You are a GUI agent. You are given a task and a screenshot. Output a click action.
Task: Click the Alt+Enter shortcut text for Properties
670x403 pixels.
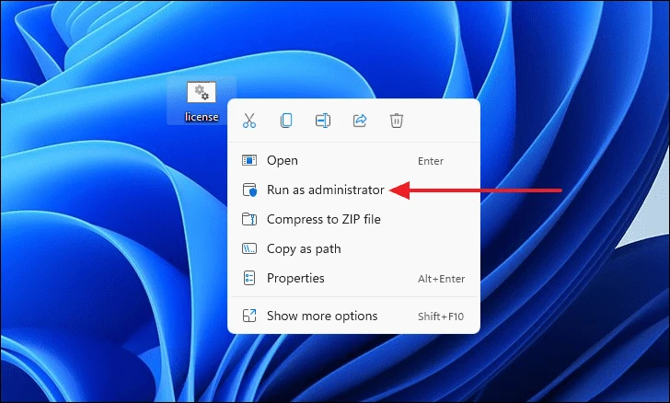(x=441, y=278)
